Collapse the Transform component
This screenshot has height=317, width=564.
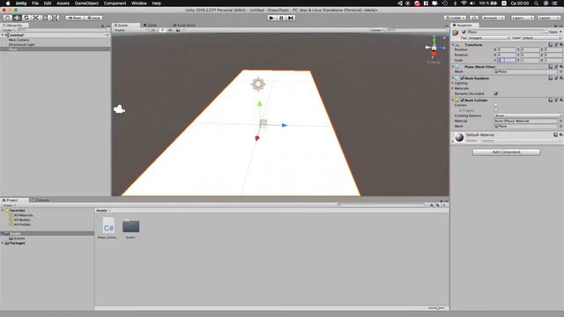(453, 45)
